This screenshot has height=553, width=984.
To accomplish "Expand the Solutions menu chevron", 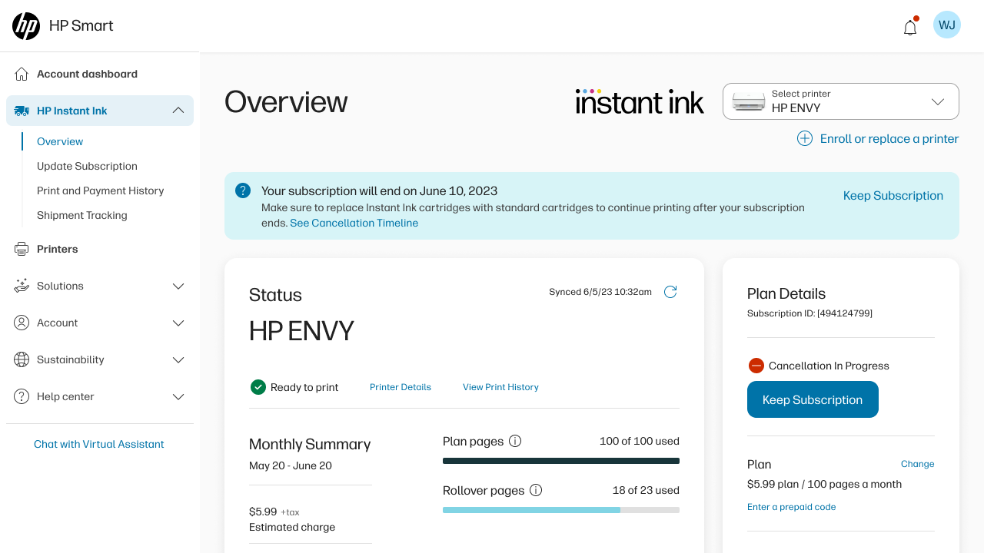I will 178,286.
